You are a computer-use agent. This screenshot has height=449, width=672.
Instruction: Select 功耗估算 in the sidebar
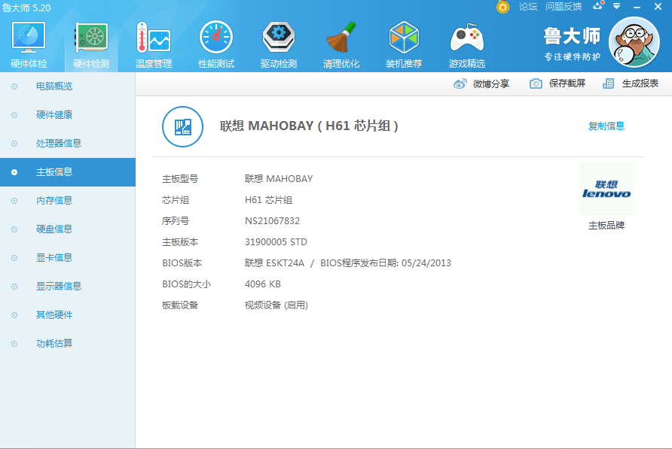(67, 343)
